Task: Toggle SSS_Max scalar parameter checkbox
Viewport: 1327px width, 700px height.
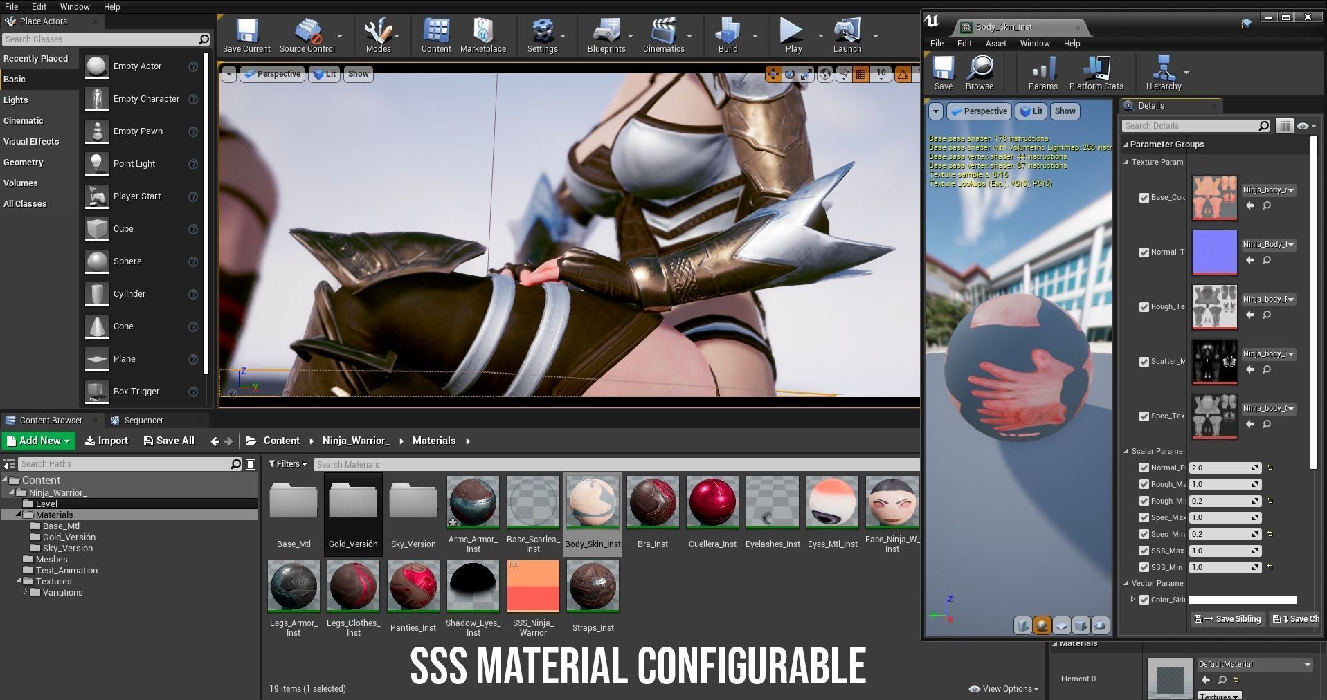Action: (1144, 551)
